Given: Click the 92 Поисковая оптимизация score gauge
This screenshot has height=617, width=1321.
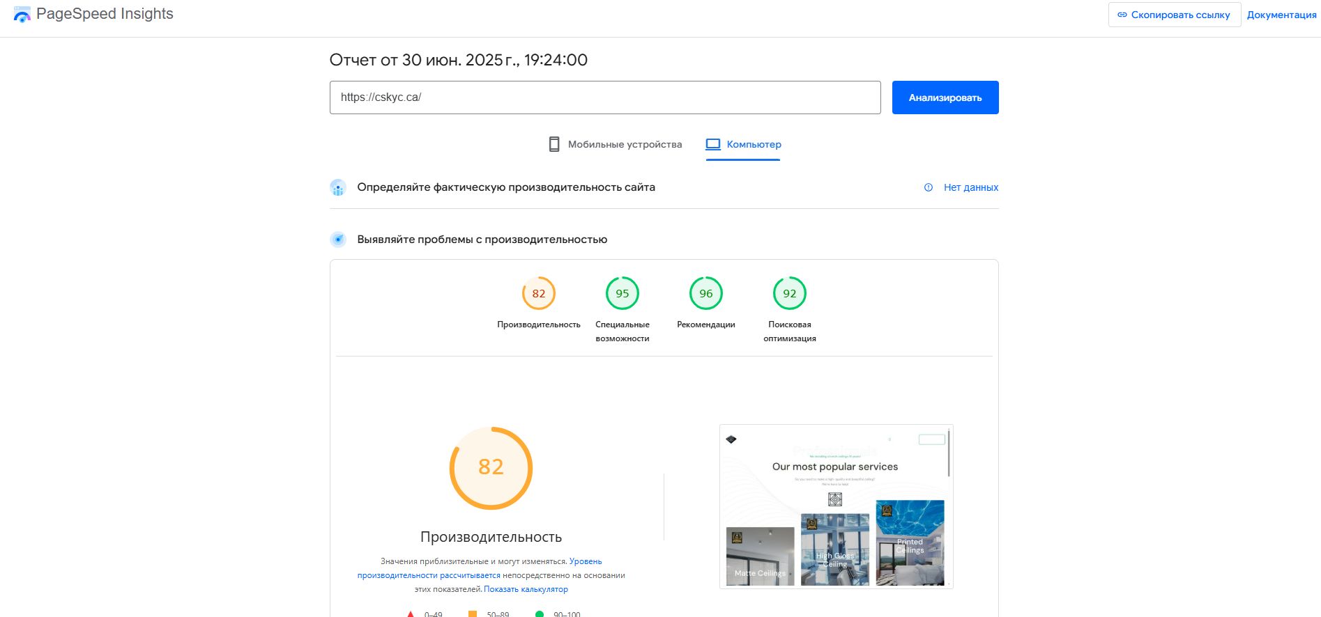Looking at the screenshot, I should [790, 293].
